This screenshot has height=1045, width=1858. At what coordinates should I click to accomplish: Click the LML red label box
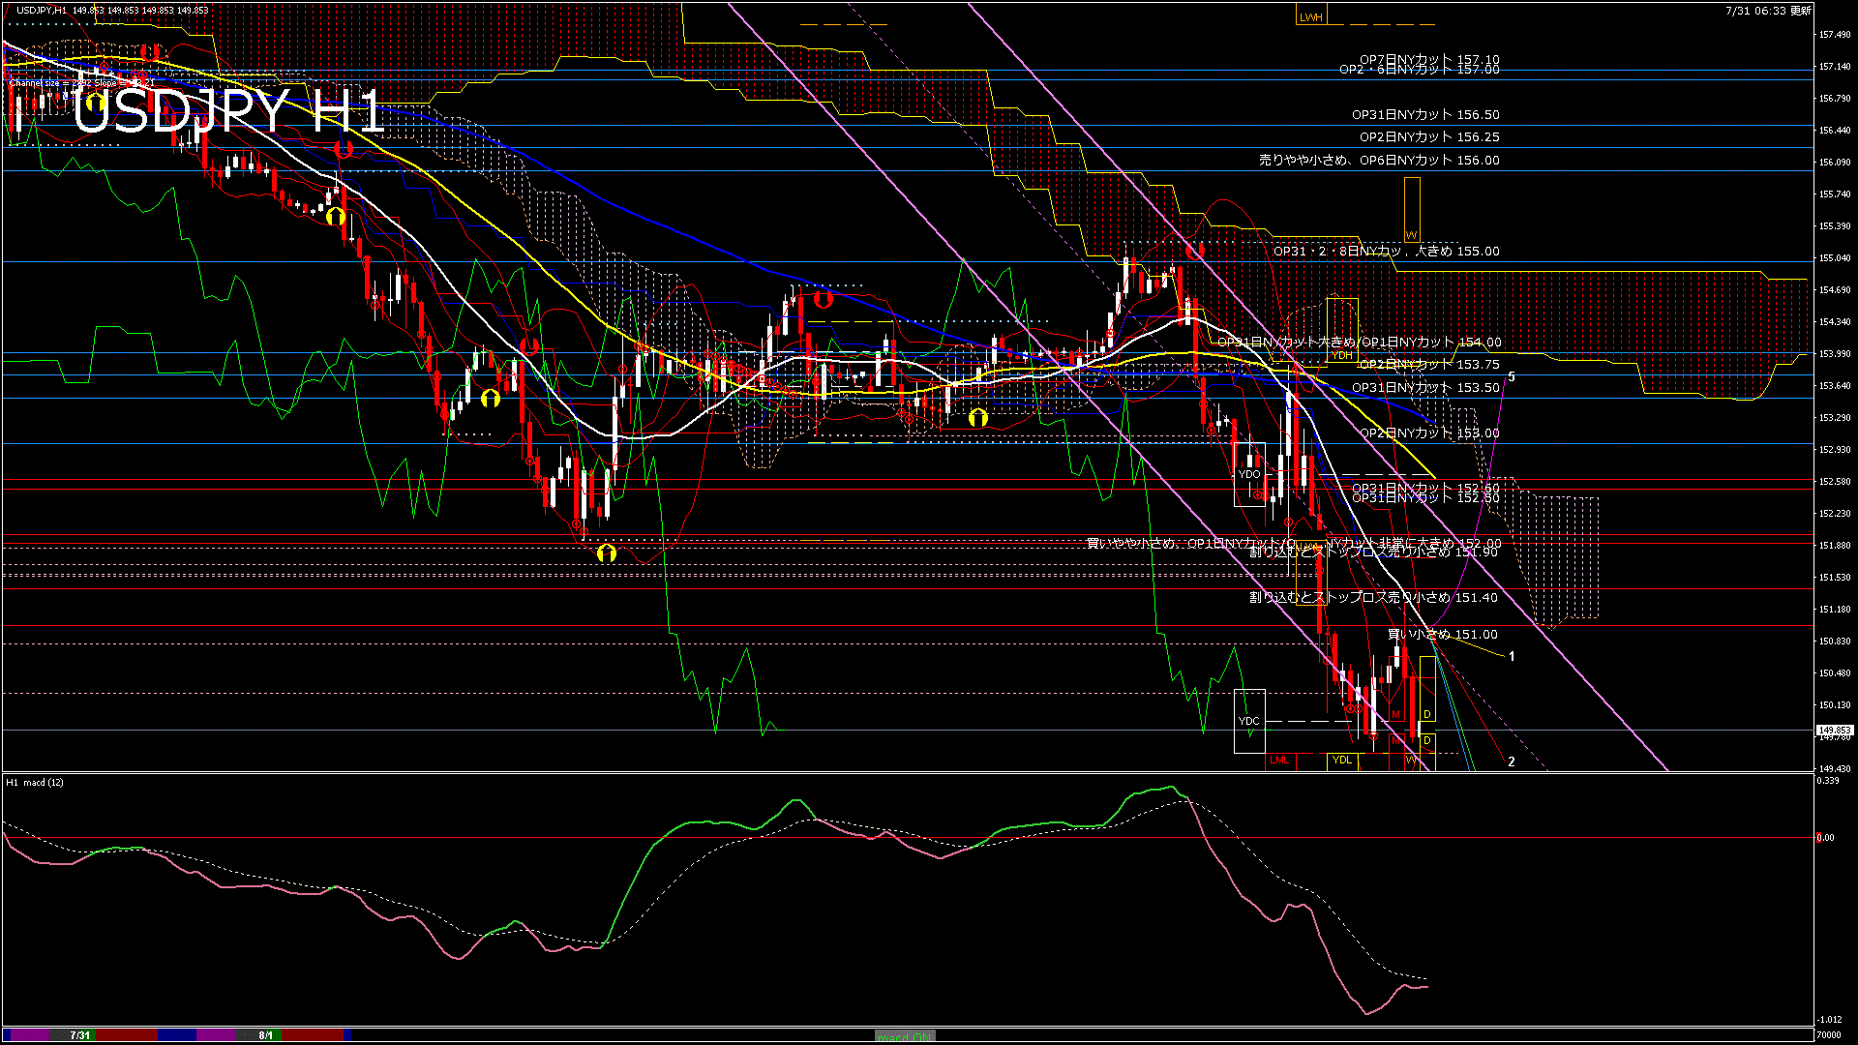(1279, 761)
